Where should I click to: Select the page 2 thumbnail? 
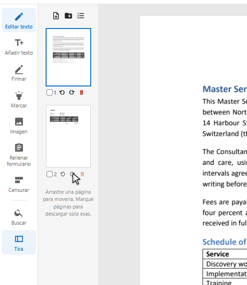[x=68, y=136]
